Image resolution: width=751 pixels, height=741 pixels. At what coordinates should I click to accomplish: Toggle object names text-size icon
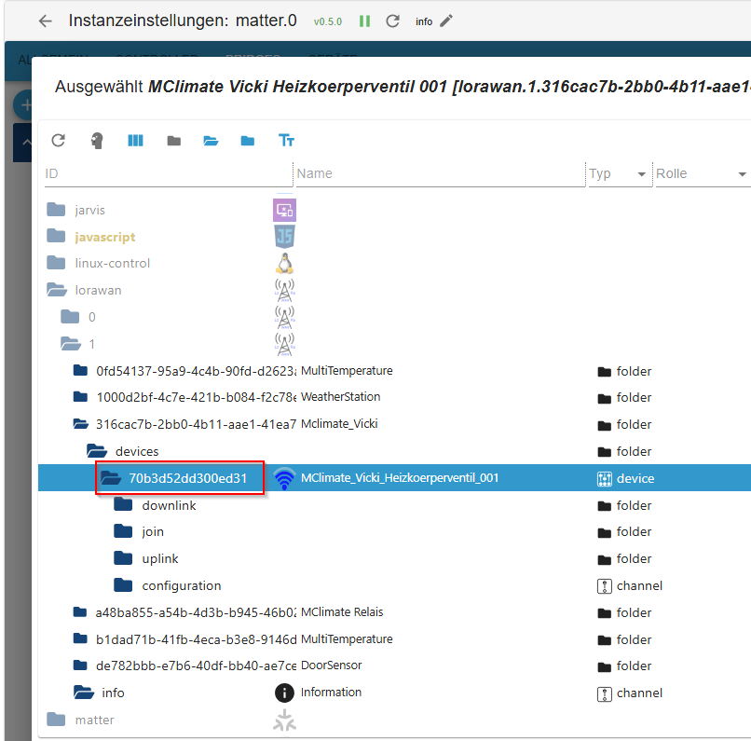click(x=286, y=141)
